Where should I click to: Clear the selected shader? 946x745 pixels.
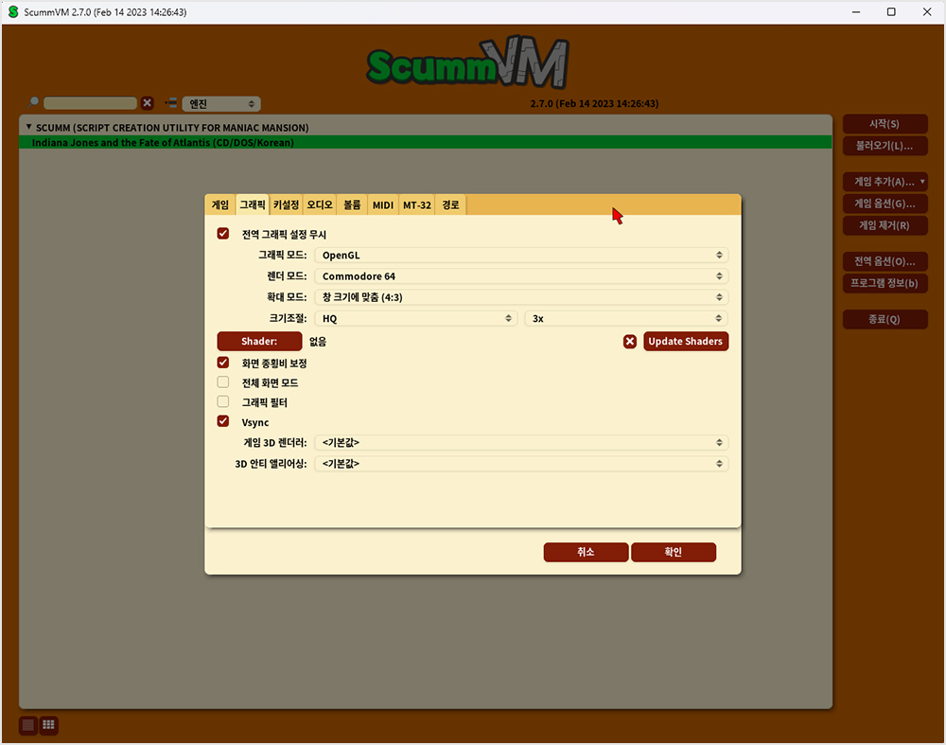pos(630,342)
